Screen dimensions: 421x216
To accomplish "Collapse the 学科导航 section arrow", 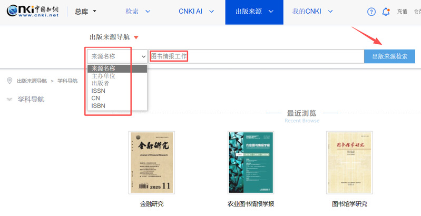I will tap(9, 99).
